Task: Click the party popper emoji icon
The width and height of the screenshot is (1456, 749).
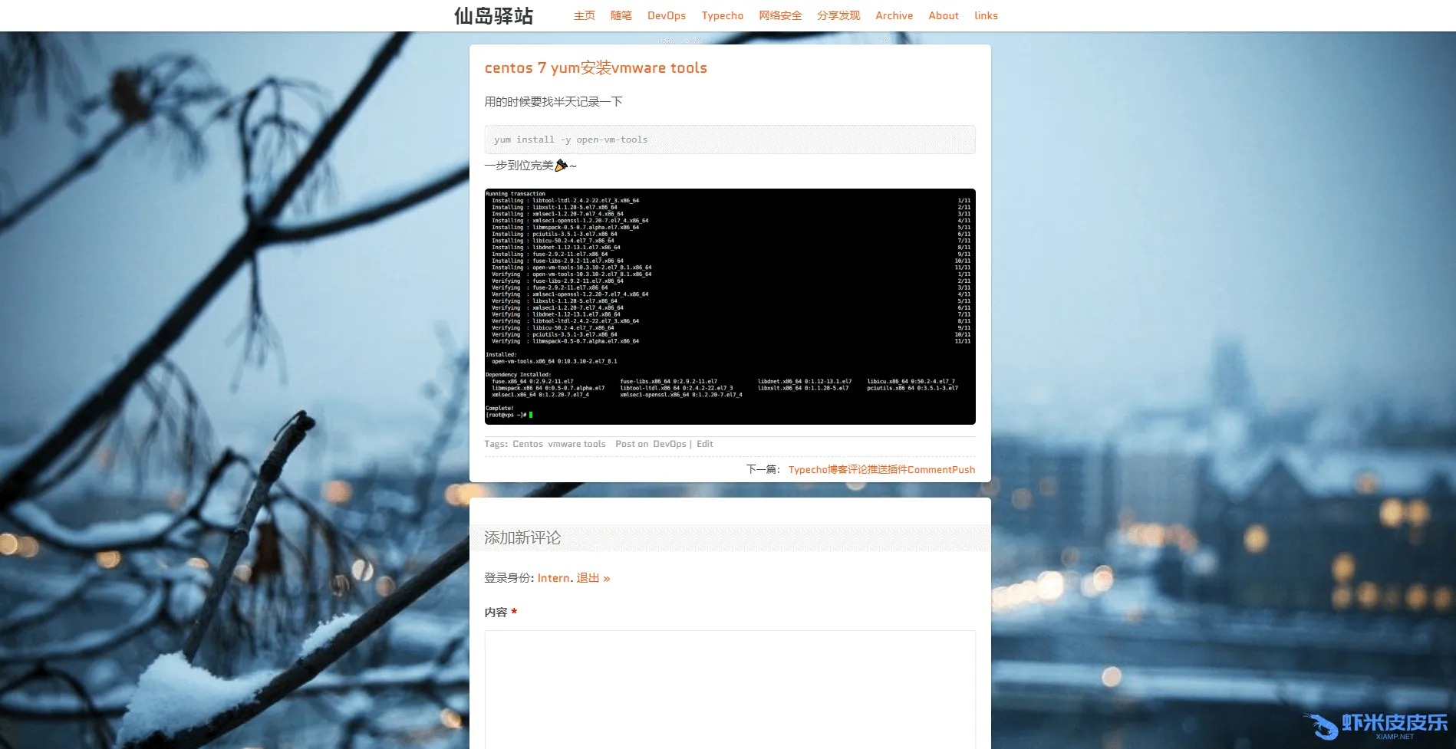Action: [x=561, y=165]
